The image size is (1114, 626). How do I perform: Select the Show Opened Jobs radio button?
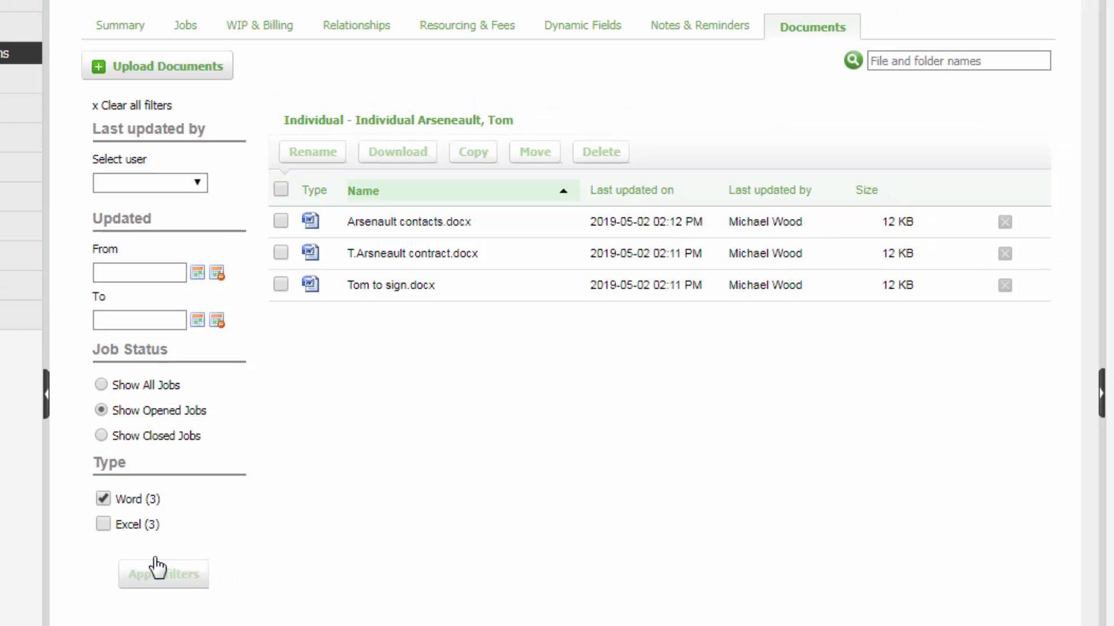pos(101,410)
